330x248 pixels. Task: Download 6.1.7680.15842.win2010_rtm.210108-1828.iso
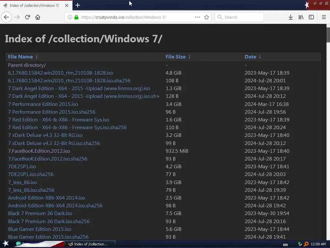click(x=61, y=73)
